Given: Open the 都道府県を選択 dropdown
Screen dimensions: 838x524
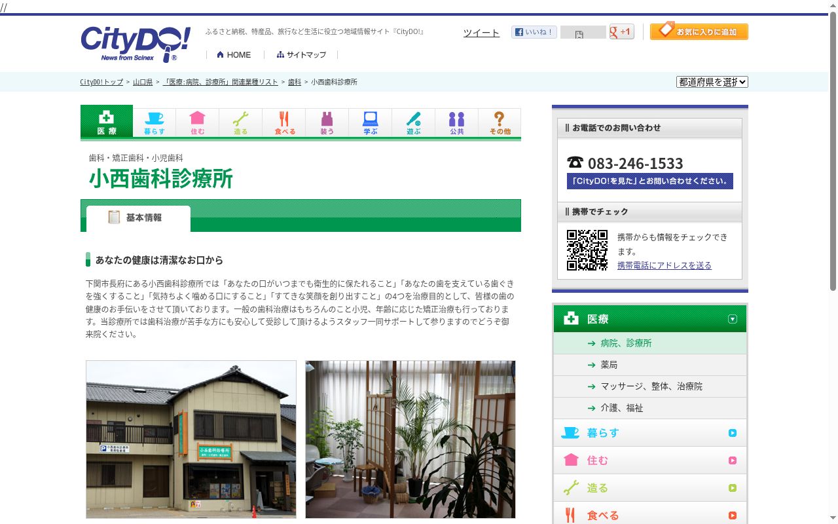Looking at the screenshot, I should tap(712, 82).
